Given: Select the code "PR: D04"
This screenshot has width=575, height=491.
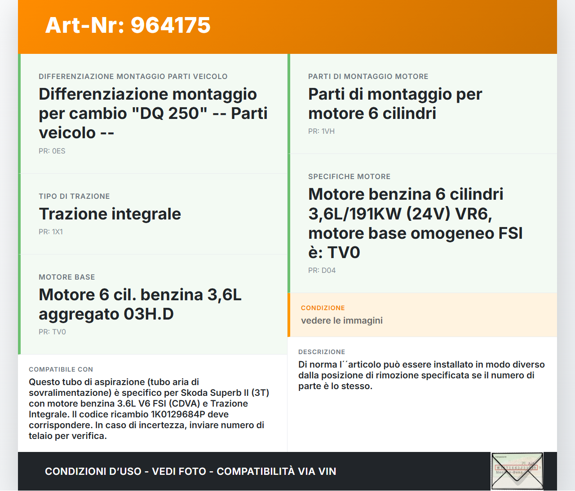Looking at the screenshot, I should [x=322, y=270].
